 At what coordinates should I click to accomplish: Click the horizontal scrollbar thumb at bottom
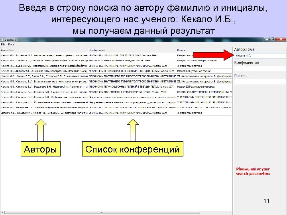(102, 213)
